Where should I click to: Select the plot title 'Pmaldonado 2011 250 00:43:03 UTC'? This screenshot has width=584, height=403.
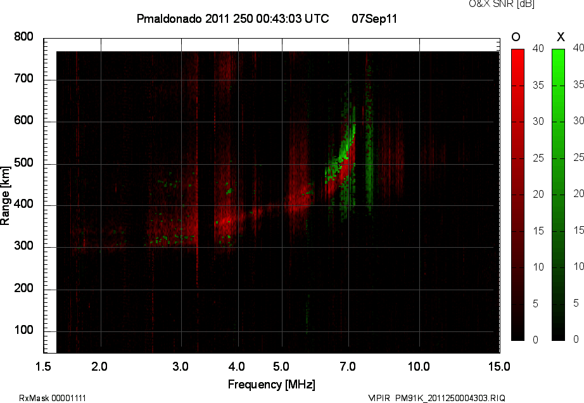pyautogui.click(x=233, y=18)
